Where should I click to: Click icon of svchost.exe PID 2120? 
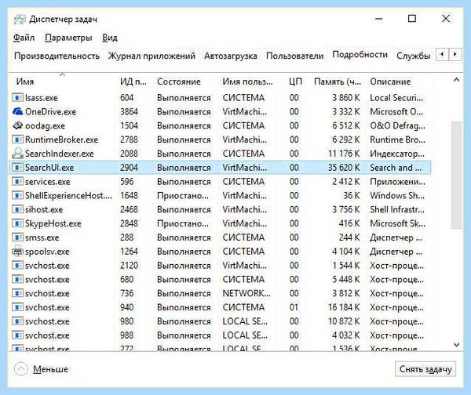tap(17, 265)
